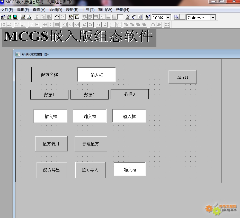240x218 pixels.
Task: Open the 排列(D) menu
Action: coord(56,10)
